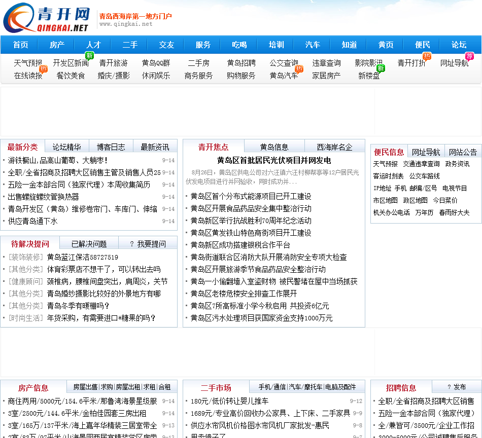This screenshot has height=438, width=482.
Task: Go to 论坛 in the main navigation
Action: 459,45
